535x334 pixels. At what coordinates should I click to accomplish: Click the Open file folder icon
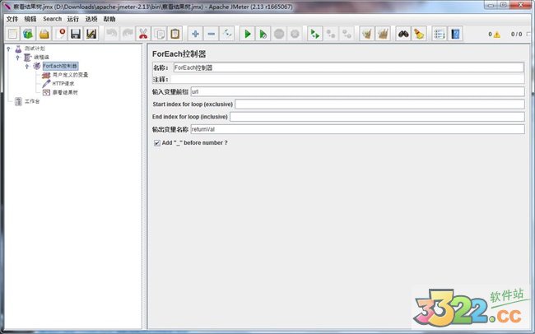coord(44,34)
